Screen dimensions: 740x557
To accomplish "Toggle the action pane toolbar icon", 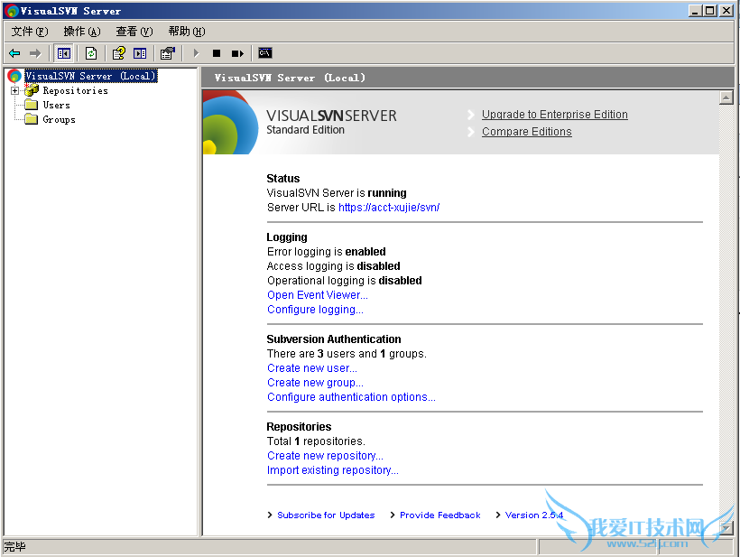I will click(140, 53).
